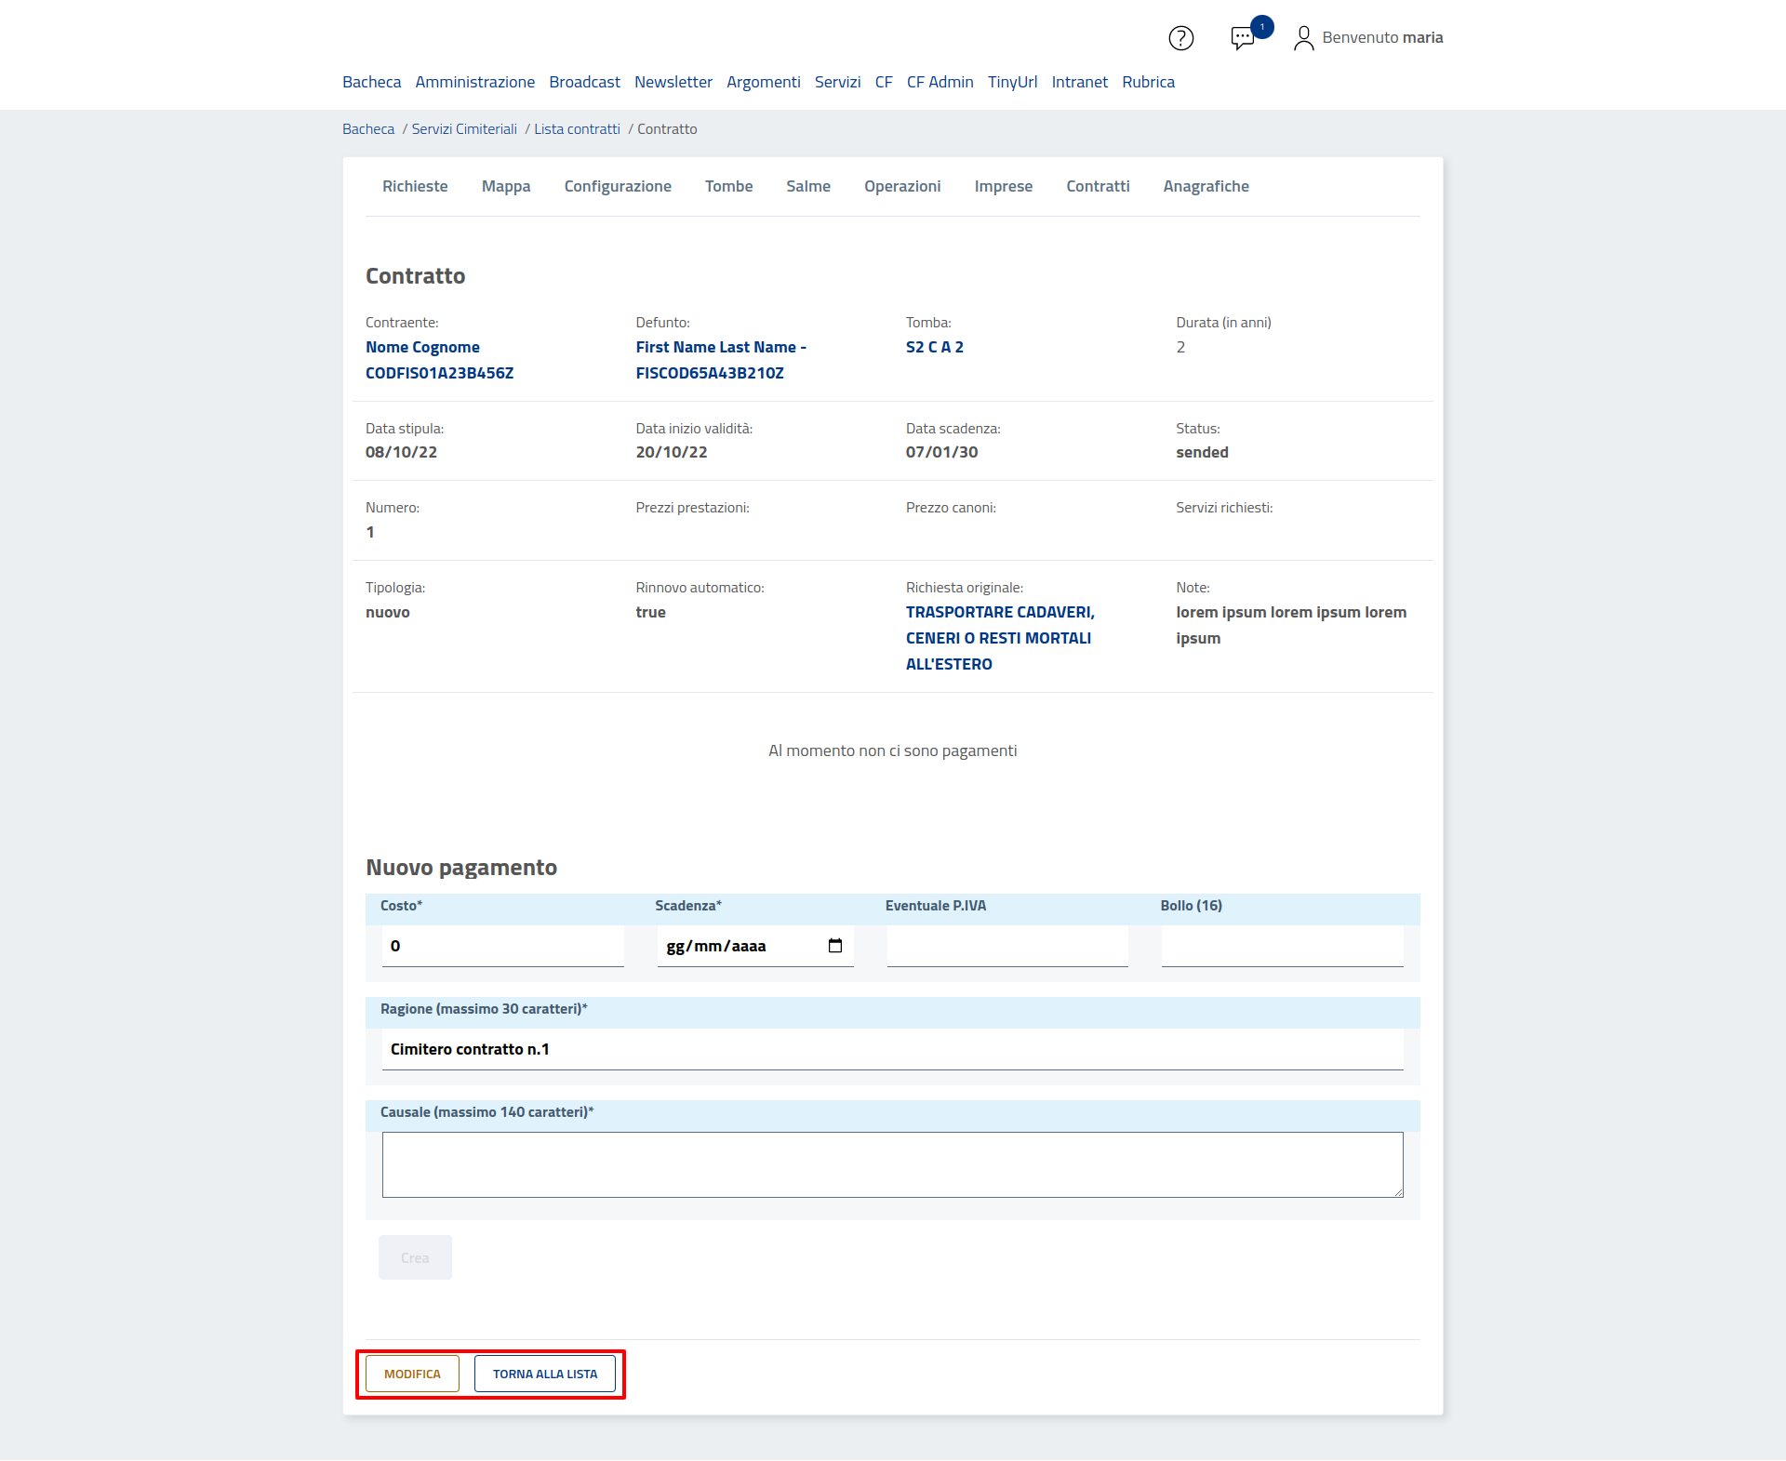1786x1461 pixels.
Task: Navigate to Lista contratti breadcrumb
Action: pos(577,129)
